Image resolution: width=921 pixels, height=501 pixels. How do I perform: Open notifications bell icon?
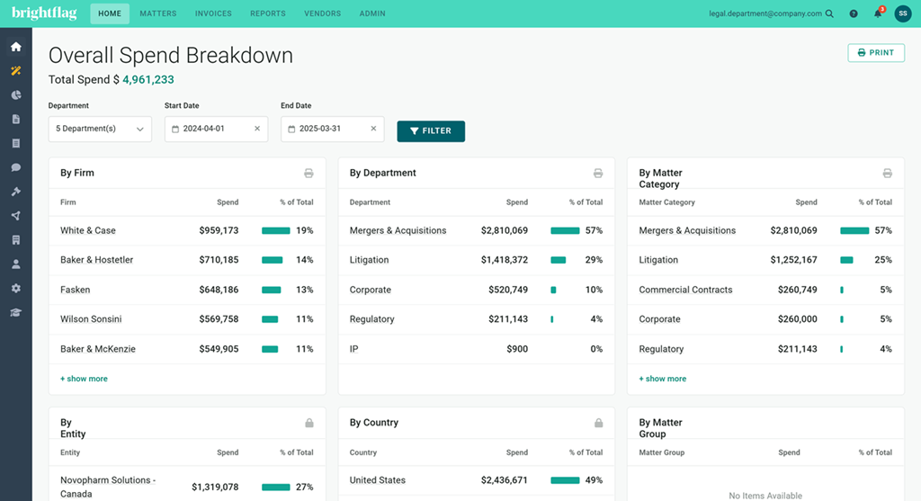[x=878, y=13]
